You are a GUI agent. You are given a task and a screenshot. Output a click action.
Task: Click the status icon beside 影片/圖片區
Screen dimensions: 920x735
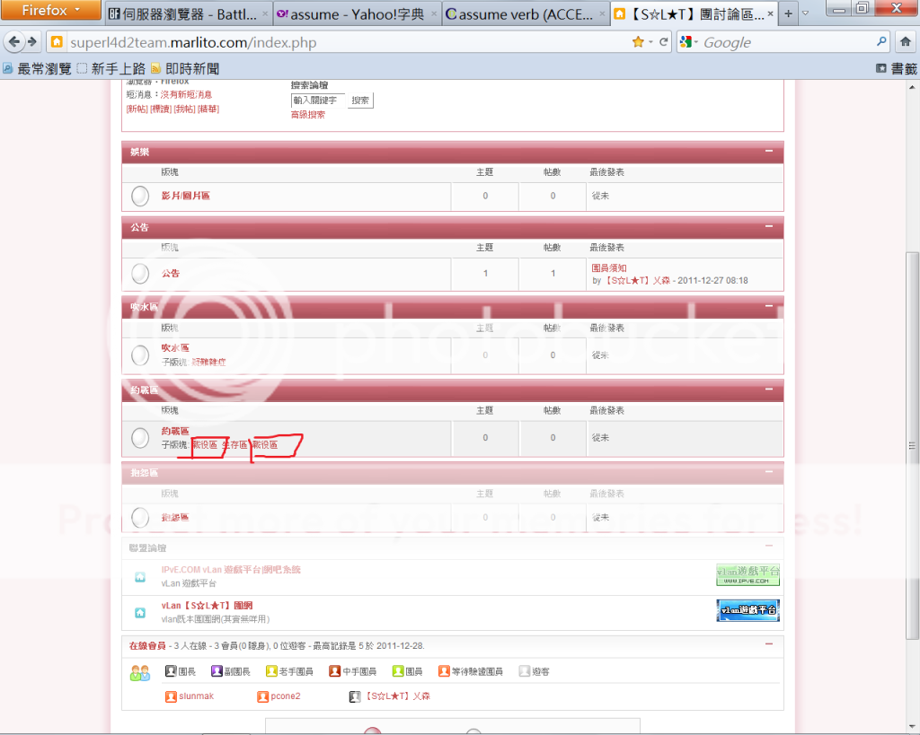coord(140,196)
